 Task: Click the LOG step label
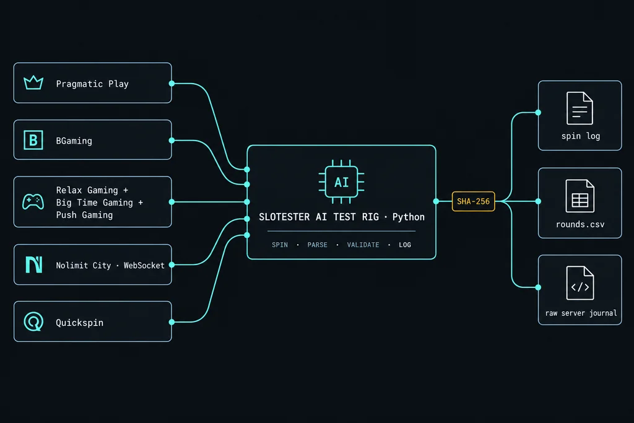coord(405,245)
